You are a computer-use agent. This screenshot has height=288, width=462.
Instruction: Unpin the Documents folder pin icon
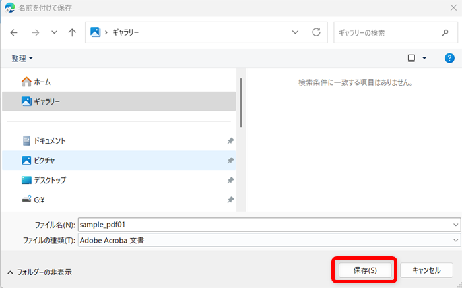pyautogui.click(x=230, y=141)
